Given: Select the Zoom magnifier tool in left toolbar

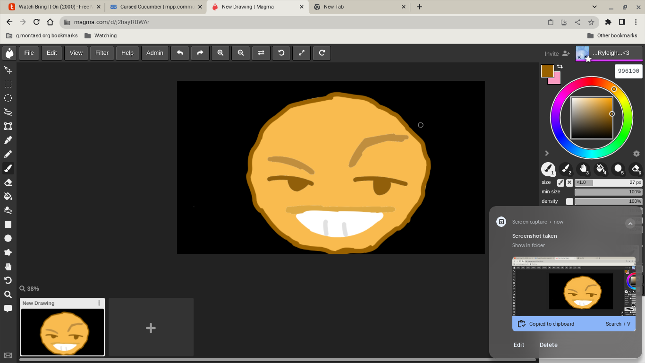Looking at the screenshot, I should (x=8, y=294).
